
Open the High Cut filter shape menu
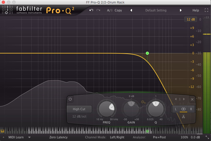coord(79,109)
